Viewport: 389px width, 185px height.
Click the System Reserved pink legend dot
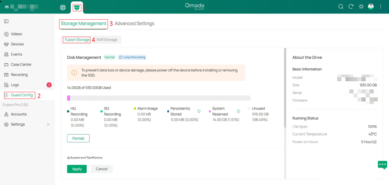point(210,111)
